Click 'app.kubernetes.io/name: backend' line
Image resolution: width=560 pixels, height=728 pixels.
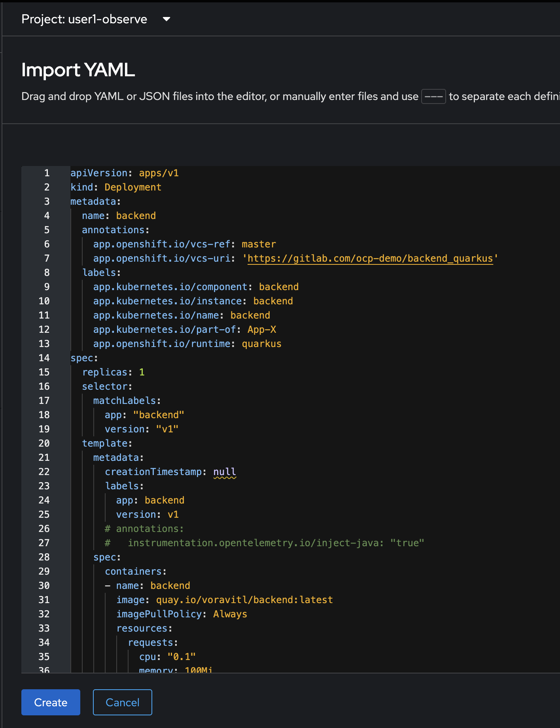coord(182,315)
